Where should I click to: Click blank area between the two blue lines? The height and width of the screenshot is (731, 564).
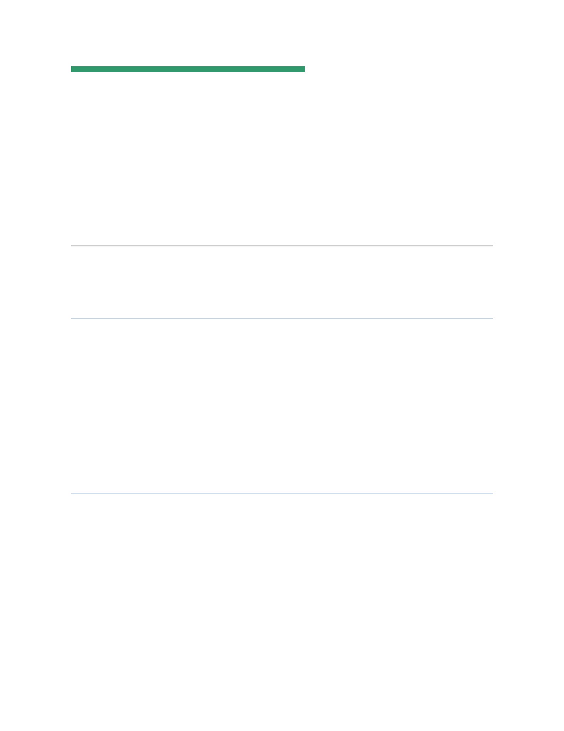(282, 406)
